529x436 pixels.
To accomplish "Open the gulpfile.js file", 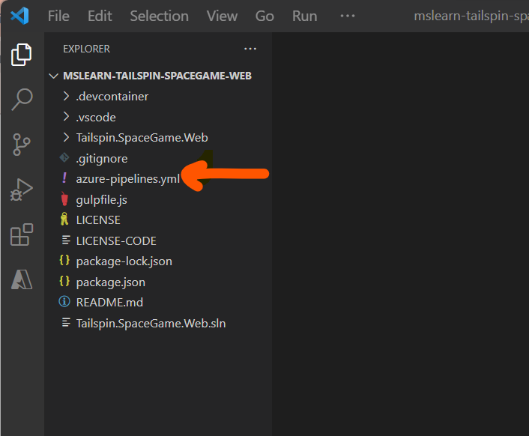I will [x=102, y=199].
